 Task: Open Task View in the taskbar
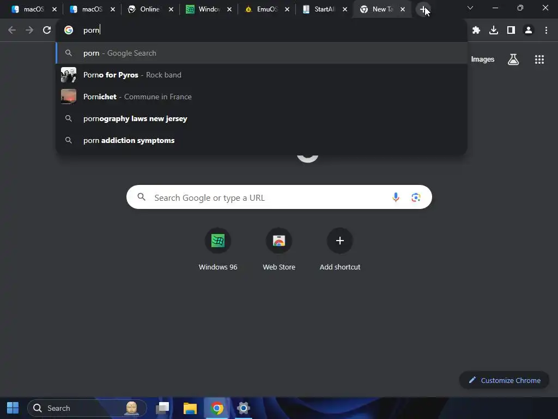(162, 408)
